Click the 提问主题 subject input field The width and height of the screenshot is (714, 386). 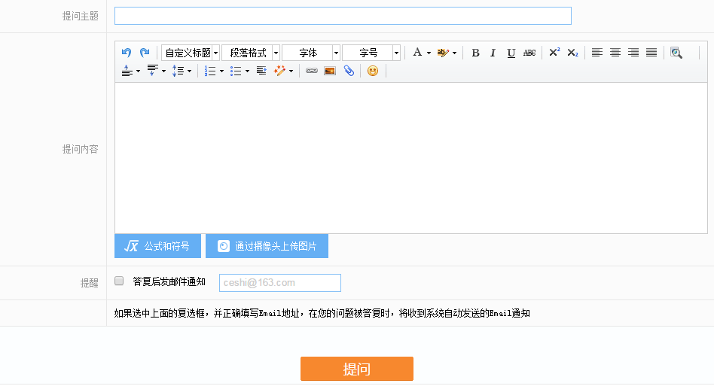point(343,16)
